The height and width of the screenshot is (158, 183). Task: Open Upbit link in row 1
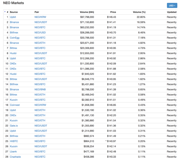coord(13,17)
